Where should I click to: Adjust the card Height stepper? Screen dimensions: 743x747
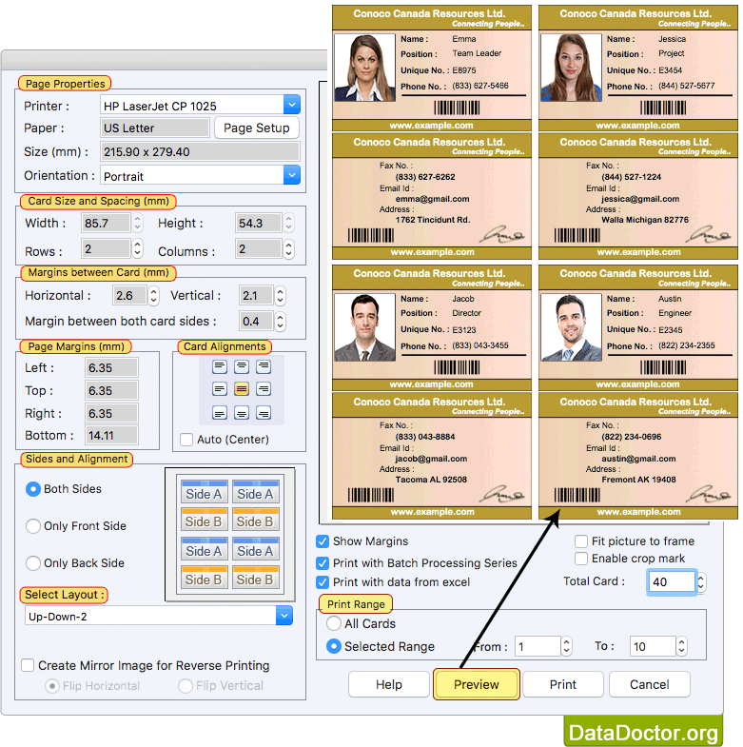pyautogui.click(x=288, y=223)
